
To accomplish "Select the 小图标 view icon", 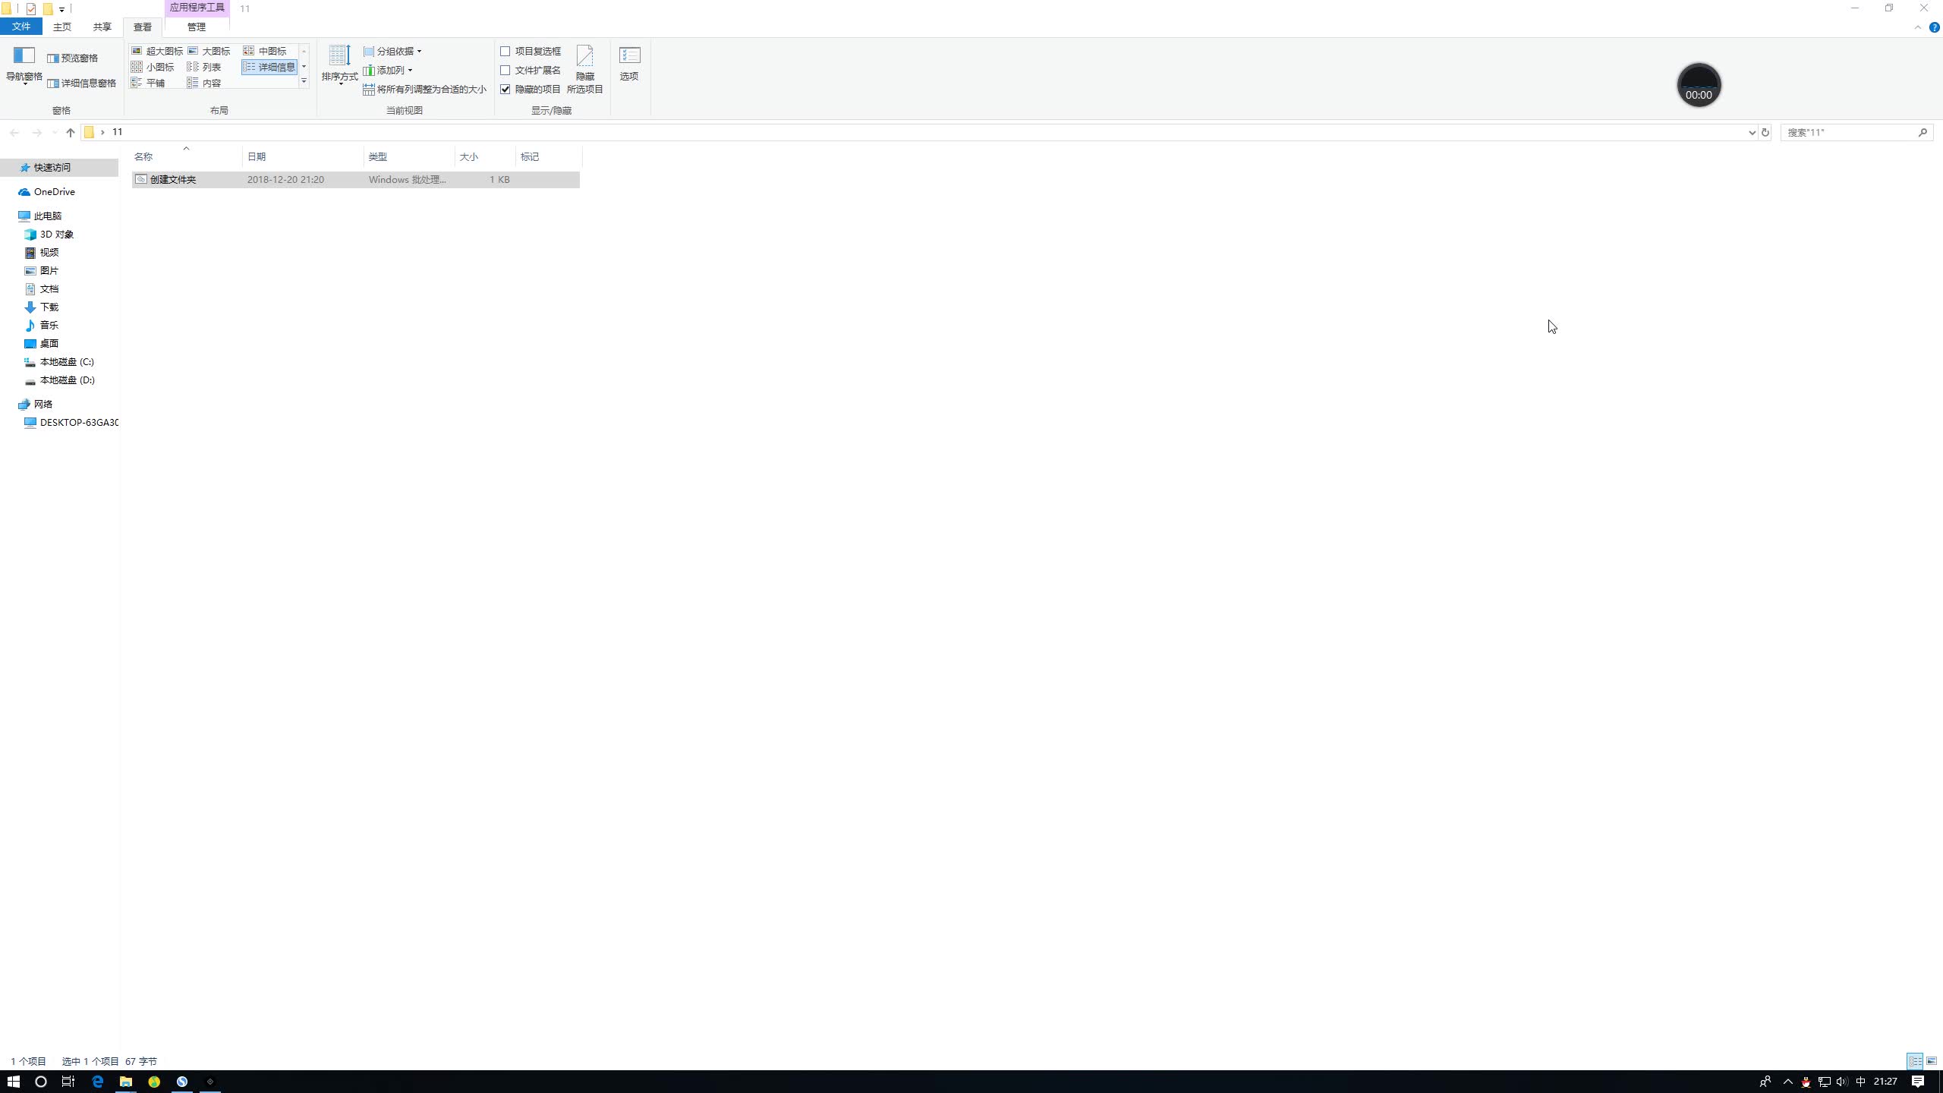I will (x=152, y=67).
